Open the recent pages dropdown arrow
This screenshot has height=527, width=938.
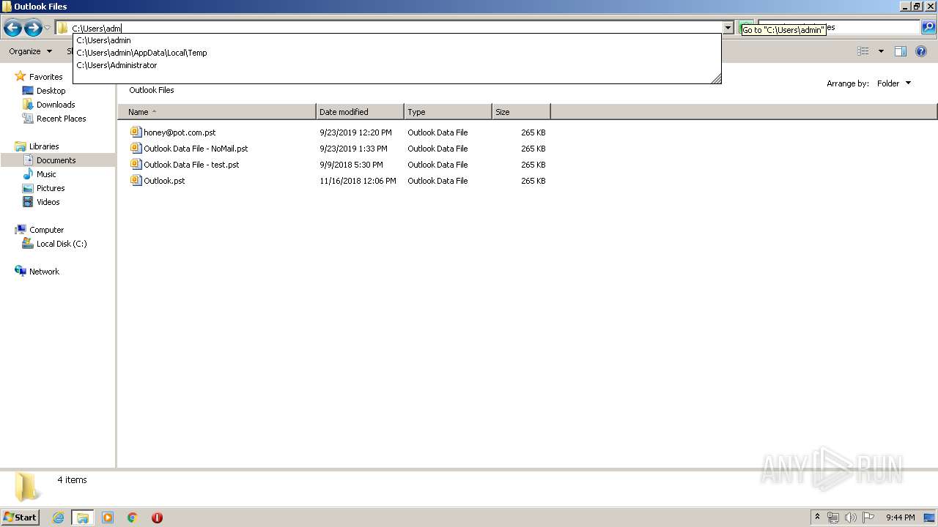click(48, 29)
